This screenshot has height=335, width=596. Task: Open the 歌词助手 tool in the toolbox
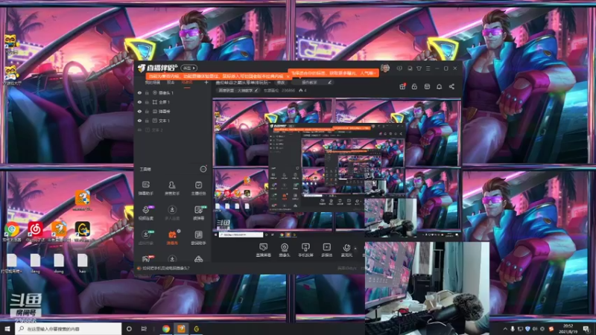pyautogui.click(x=198, y=237)
